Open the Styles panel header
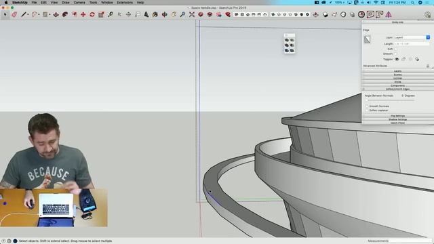Viewport: 434px width, 244px height. (398, 82)
